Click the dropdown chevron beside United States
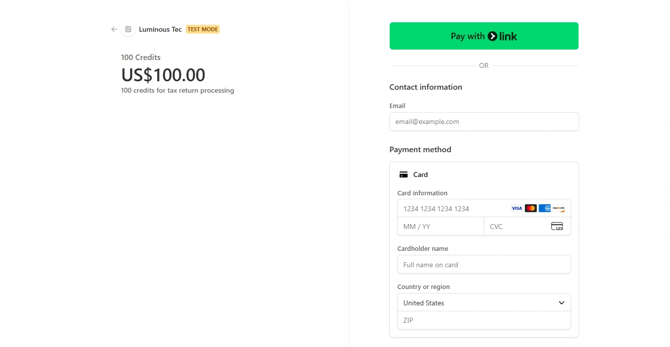 point(562,303)
